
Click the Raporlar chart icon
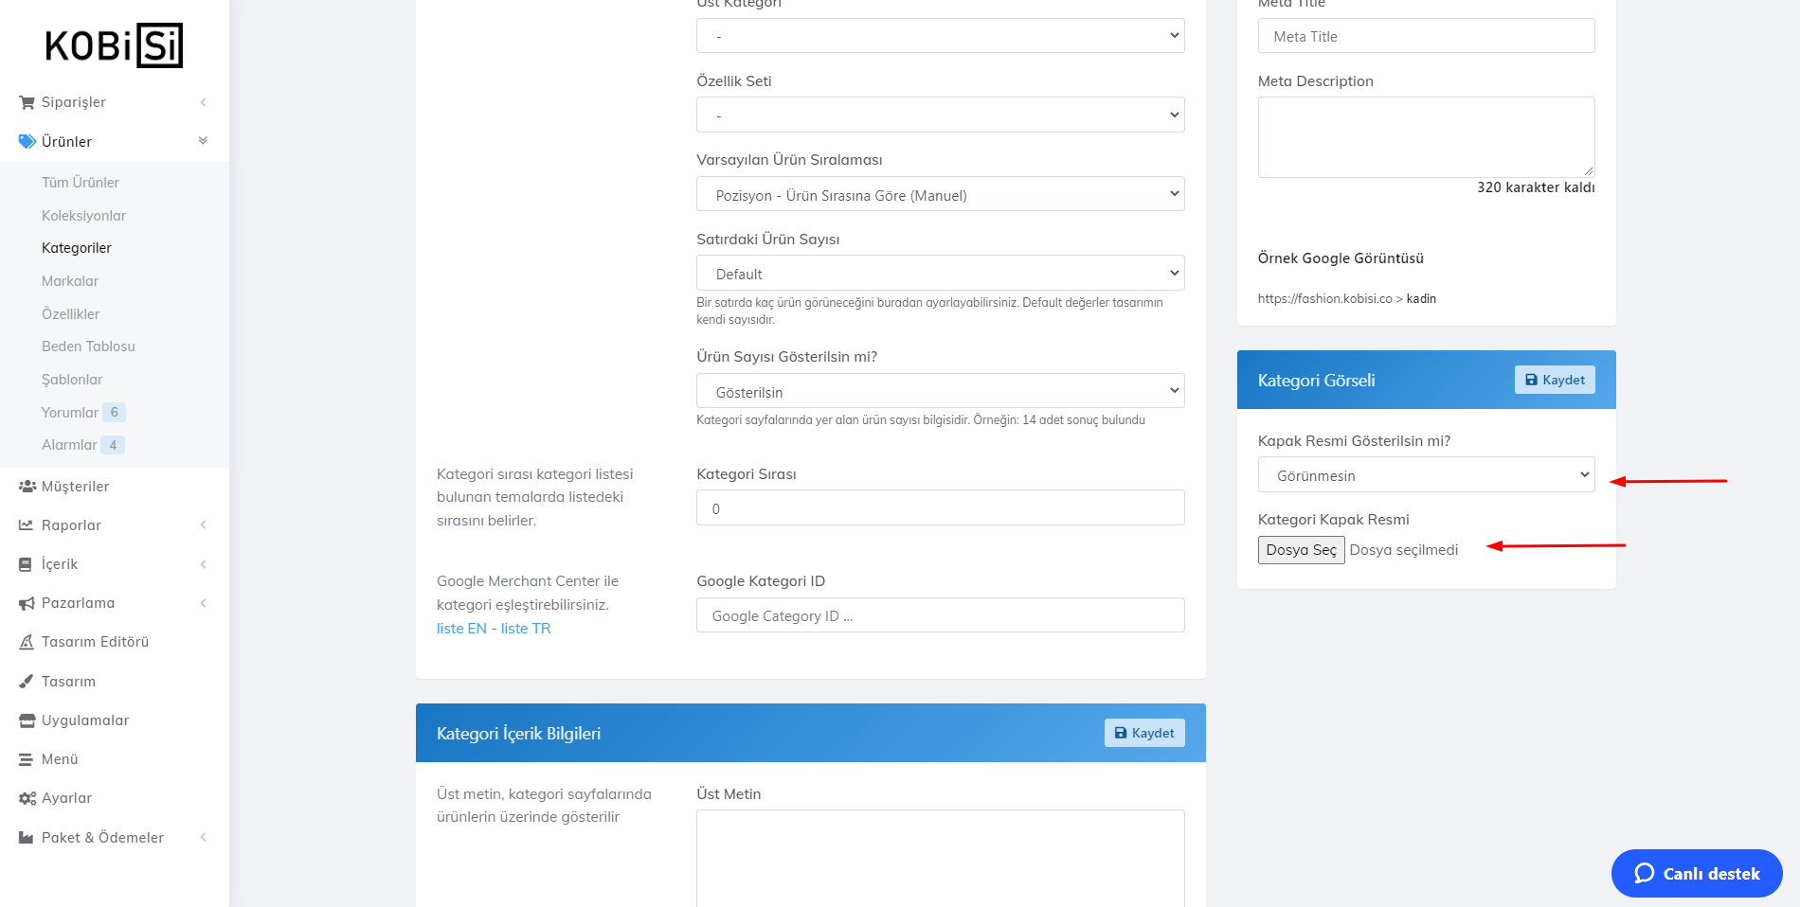(x=27, y=525)
